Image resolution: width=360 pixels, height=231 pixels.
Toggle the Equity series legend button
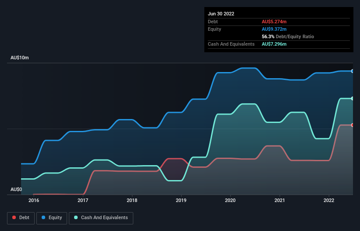(52, 218)
